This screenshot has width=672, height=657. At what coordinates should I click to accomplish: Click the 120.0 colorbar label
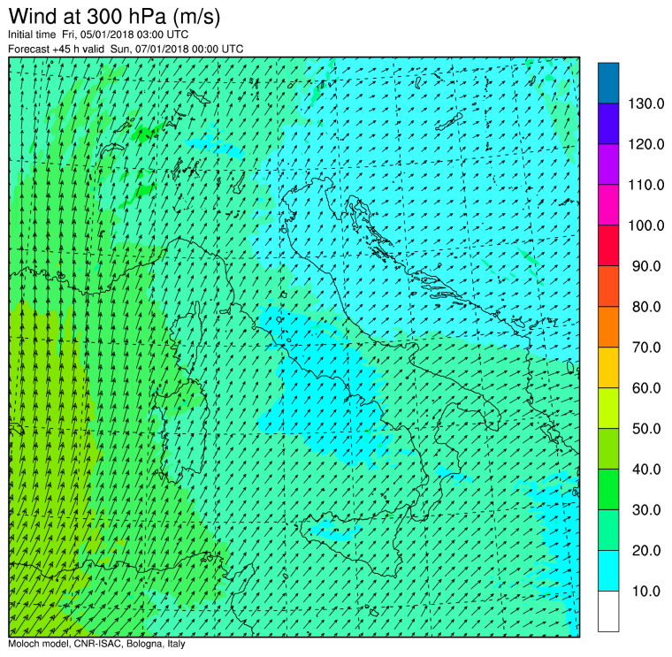point(645,144)
